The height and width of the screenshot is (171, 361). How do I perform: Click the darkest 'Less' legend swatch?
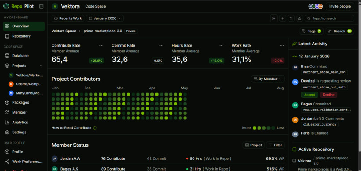[x=273, y=128]
